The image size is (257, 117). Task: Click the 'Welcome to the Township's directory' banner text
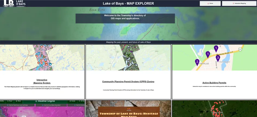[x=125, y=17]
